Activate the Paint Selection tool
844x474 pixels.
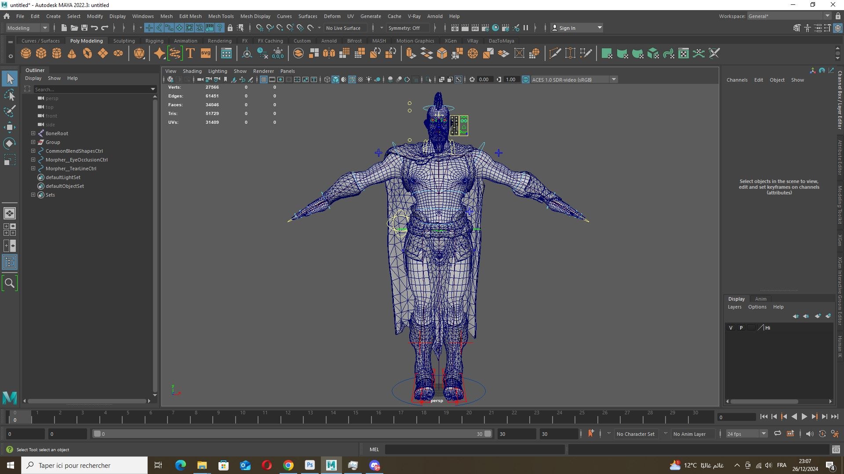pyautogui.click(x=10, y=111)
